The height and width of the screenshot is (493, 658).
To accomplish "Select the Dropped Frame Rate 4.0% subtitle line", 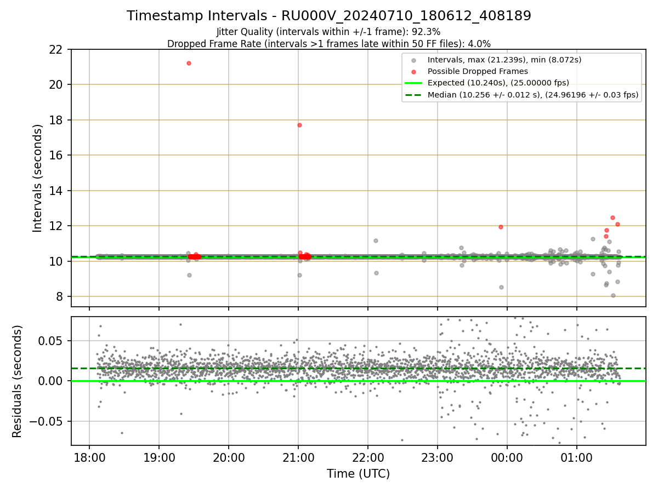I will pos(329,43).
